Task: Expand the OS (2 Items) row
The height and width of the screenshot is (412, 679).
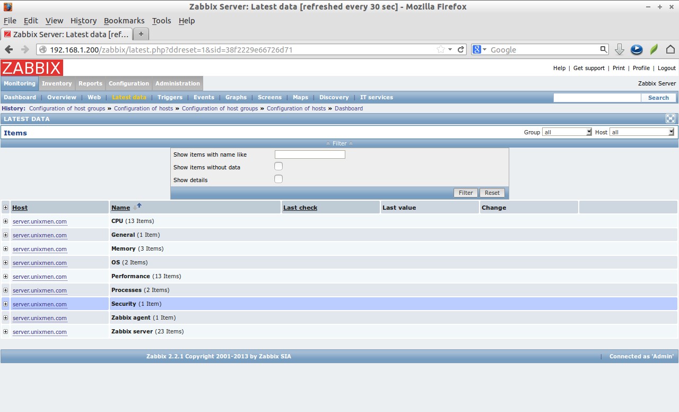Action: pos(5,263)
